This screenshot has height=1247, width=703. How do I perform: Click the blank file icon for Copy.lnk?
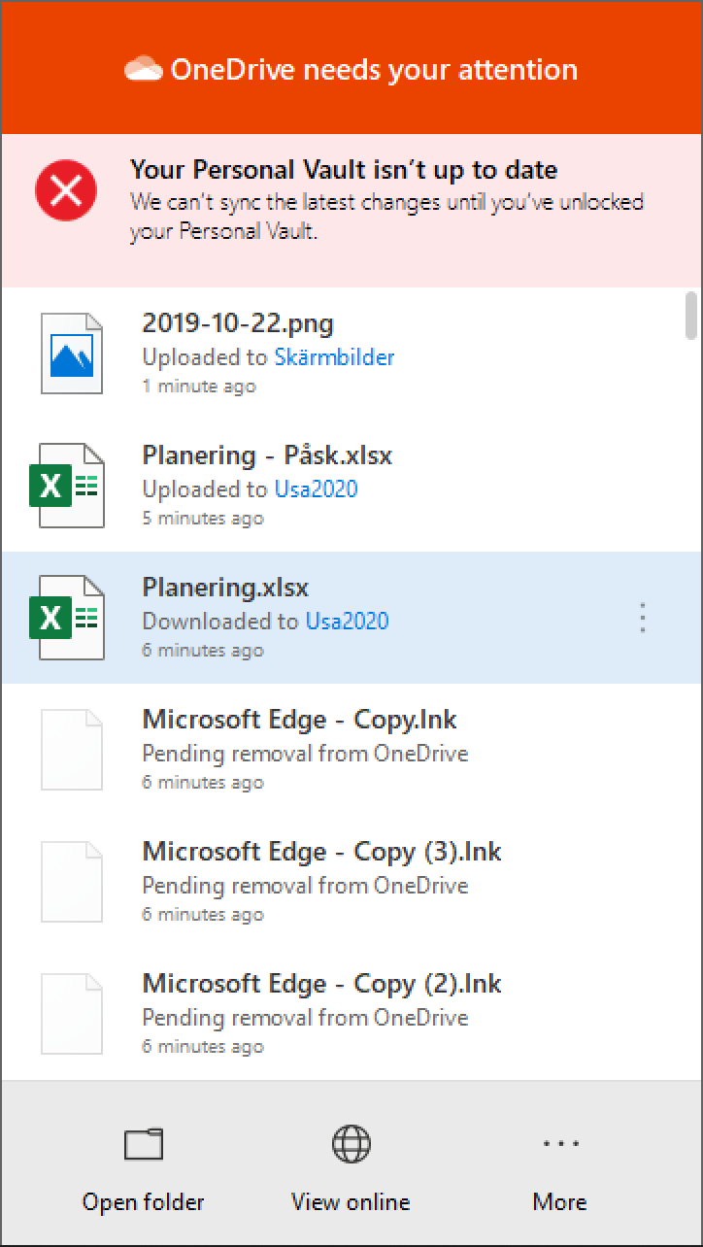tap(71, 750)
